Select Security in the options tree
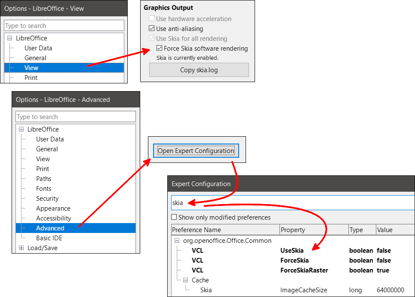 tap(47, 199)
